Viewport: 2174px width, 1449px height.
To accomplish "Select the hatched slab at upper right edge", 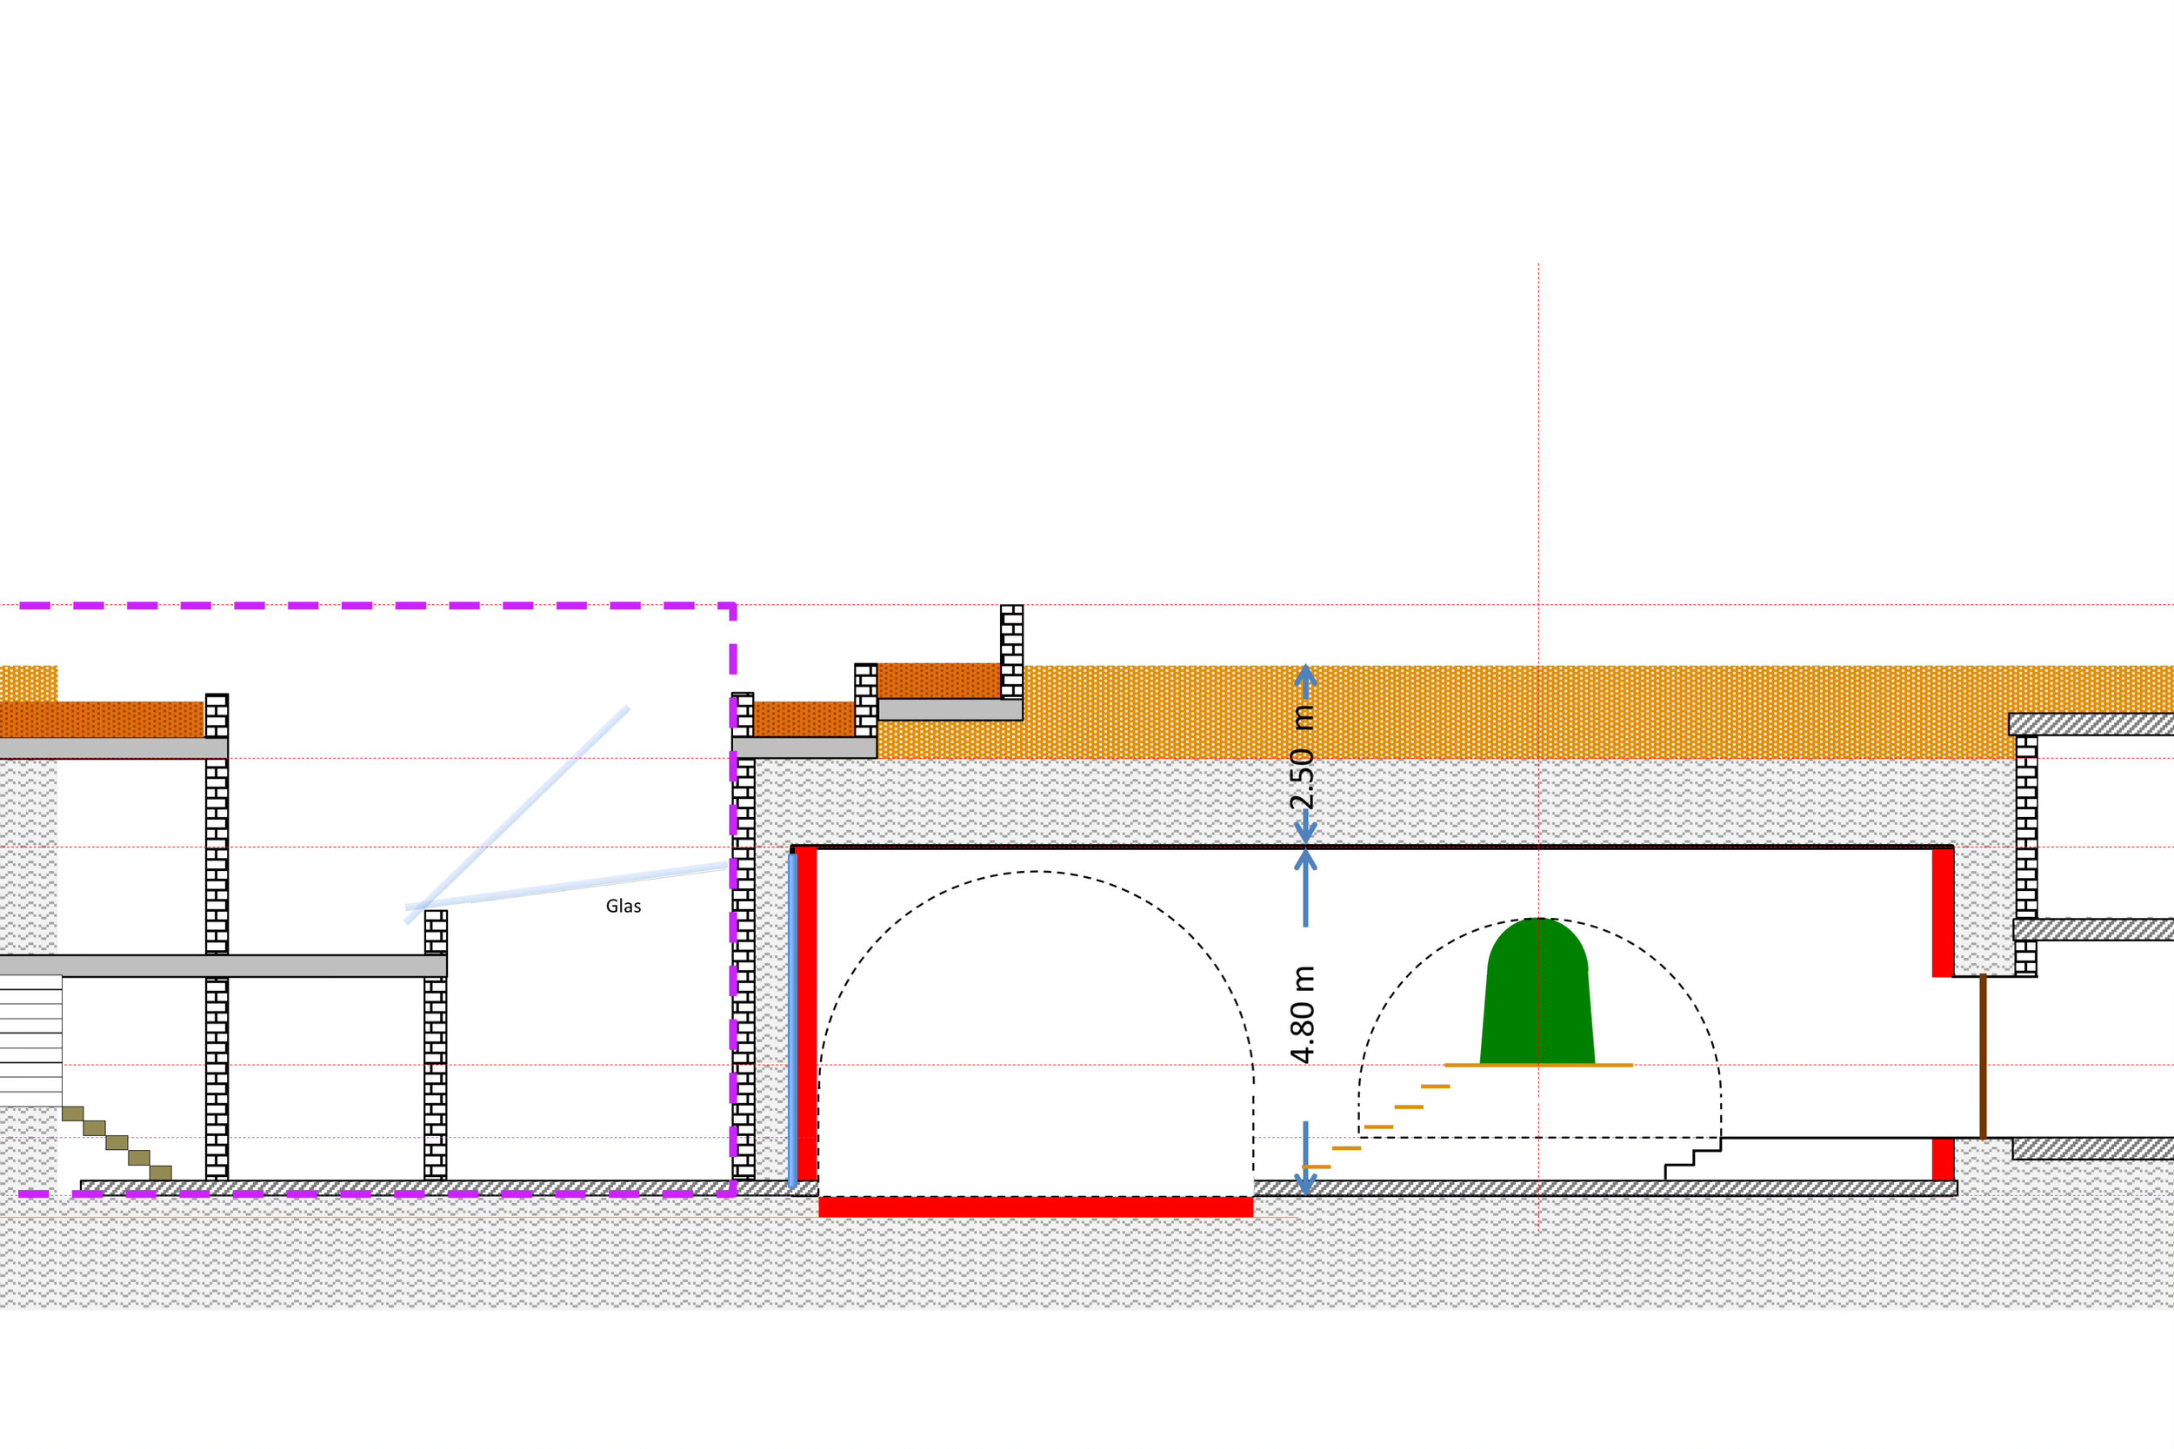I will (2094, 725).
